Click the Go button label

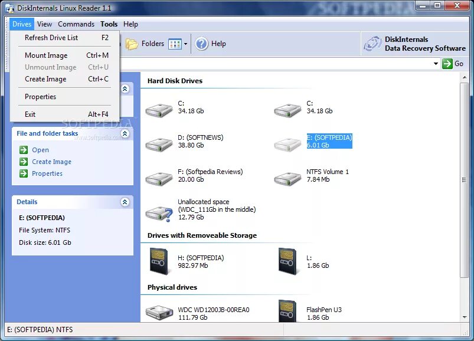tap(459, 64)
